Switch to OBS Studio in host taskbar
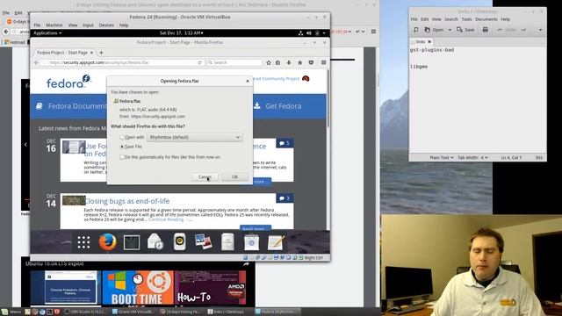Image resolution: width=562 pixels, height=316 pixels. tap(85, 312)
